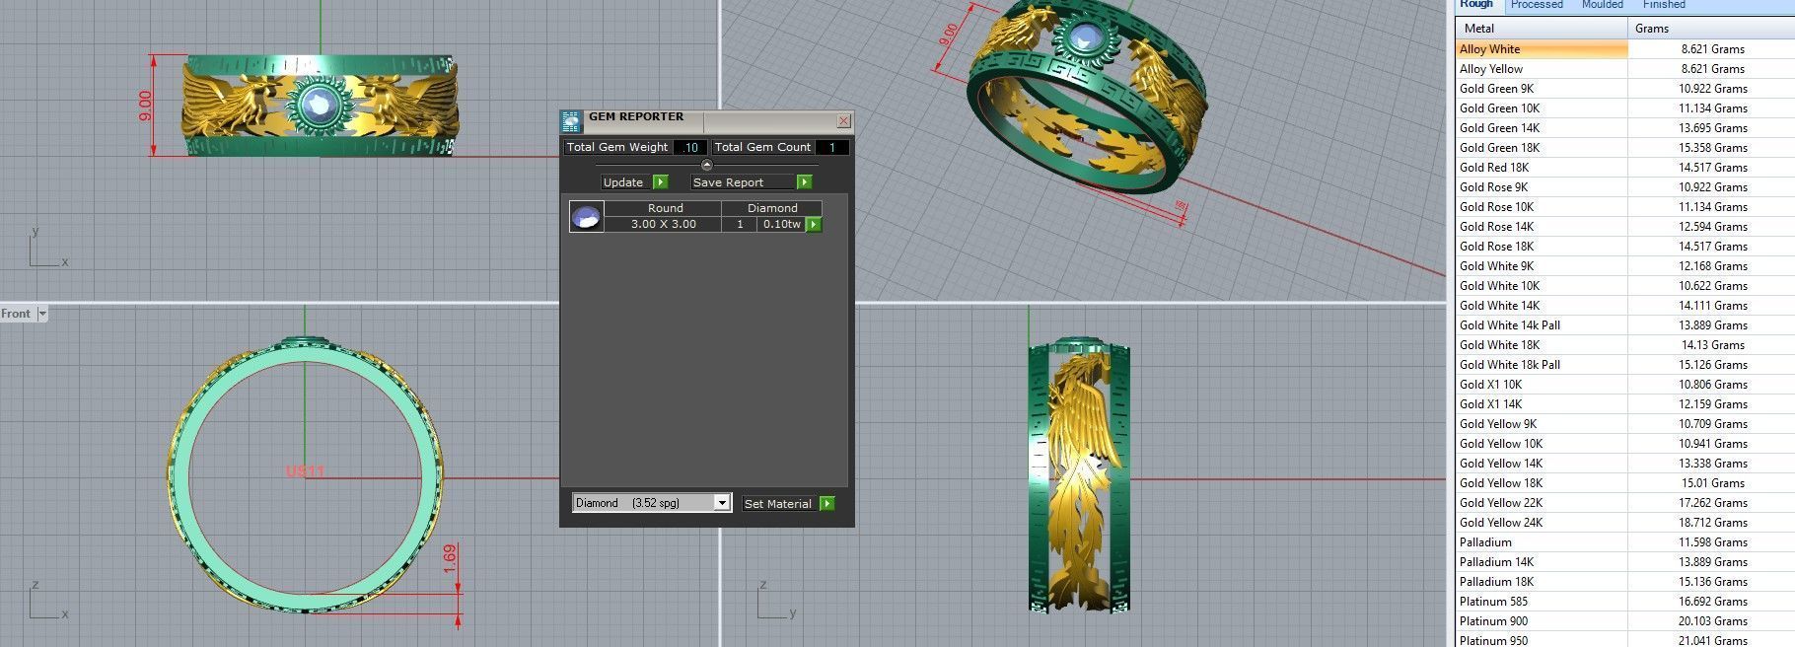Select the Gold Yellow 9K row

click(x=1625, y=424)
